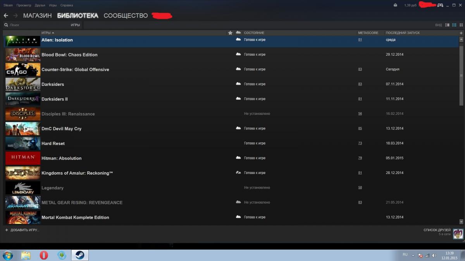Viewport: 465px width, 261px height.
Task: Open the Steam menu
Action: (8, 5)
